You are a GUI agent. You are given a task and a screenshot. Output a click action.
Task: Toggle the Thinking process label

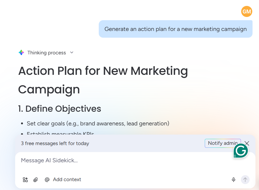tap(47, 53)
